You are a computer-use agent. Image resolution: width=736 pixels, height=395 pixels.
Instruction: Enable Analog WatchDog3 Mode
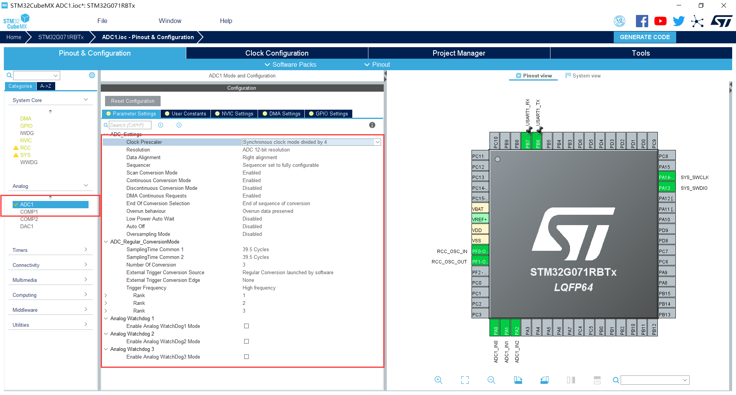[x=246, y=357]
